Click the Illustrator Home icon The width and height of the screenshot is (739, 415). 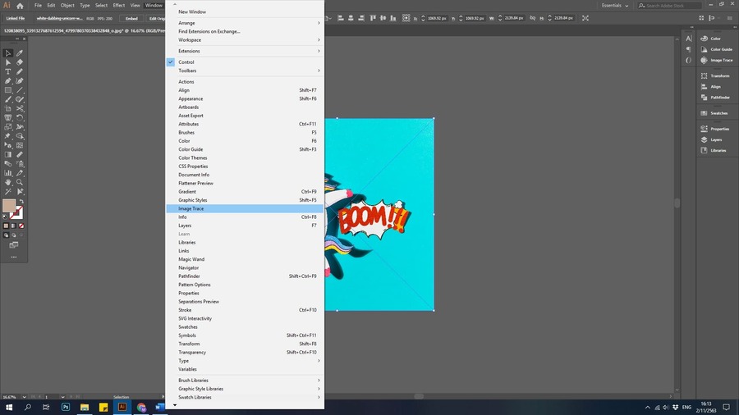20,6
